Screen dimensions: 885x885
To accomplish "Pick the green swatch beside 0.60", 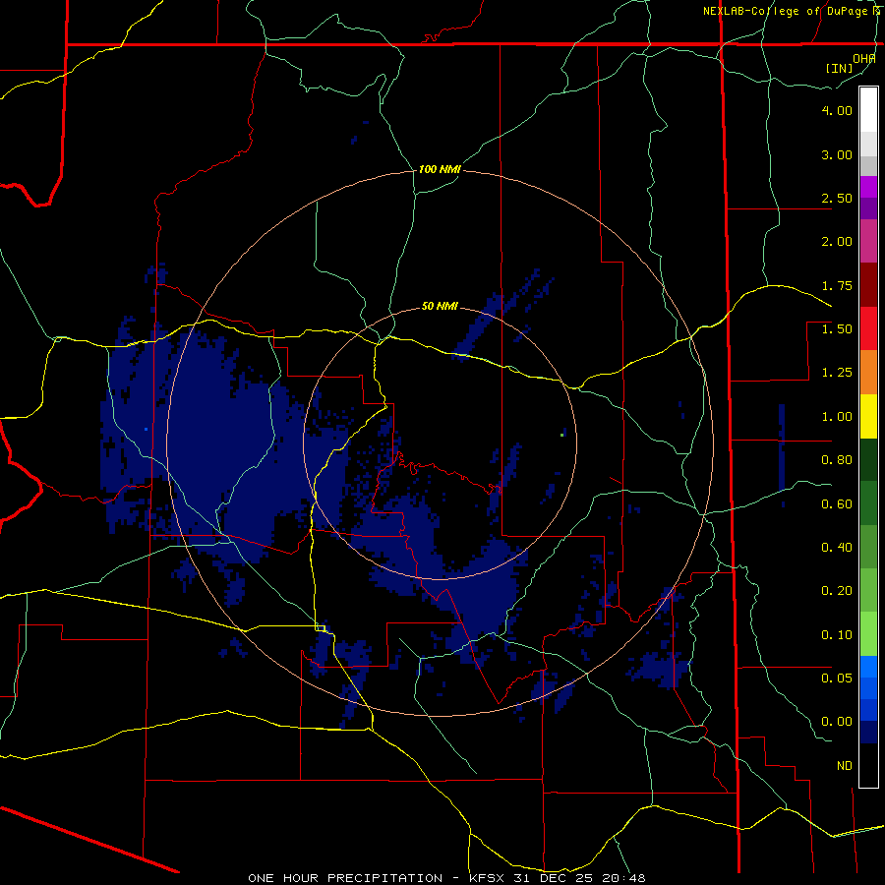I will (868, 503).
